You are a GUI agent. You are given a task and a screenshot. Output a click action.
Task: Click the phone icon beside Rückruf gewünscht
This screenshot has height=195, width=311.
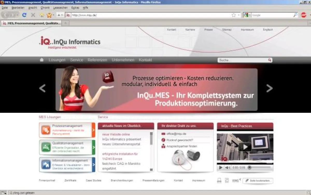pos(163,140)
